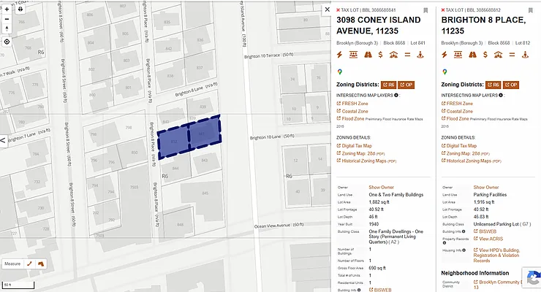Reset map bearing with compass arrow
This screenshot has height=292, width=541.
[7, 28]
